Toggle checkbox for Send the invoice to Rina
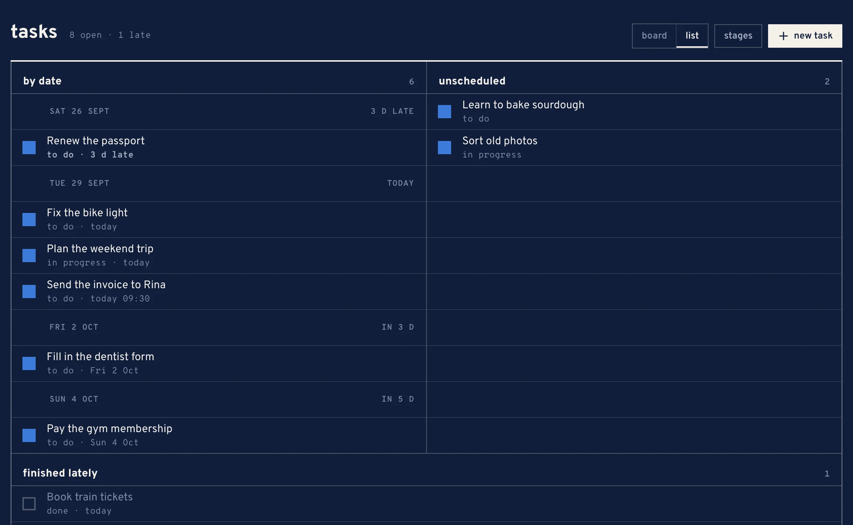Image resolution: width=853 pixels, height=525 pixels. pos(29,292)
